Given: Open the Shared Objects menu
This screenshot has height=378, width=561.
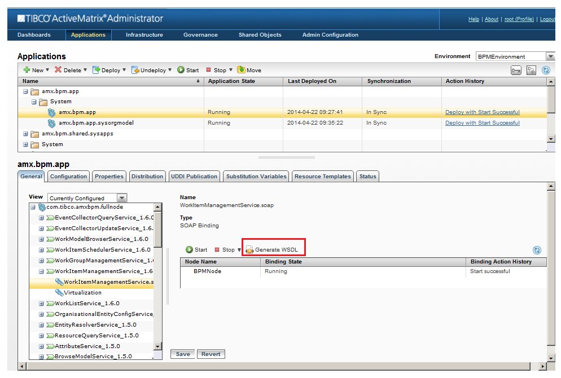Looking at the screenshot, I should (x=260, y=34).
